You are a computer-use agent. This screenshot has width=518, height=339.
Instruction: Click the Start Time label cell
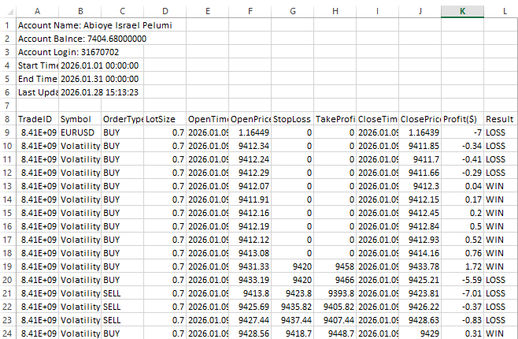(37, 65)
